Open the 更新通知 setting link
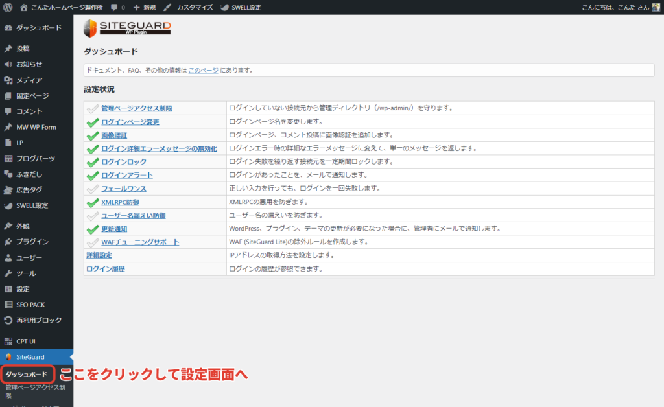Viewport: 664px width, 407px height. click(114, 229)
